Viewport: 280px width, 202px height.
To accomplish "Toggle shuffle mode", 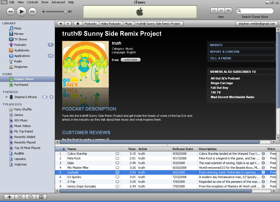I will point(20,197).
